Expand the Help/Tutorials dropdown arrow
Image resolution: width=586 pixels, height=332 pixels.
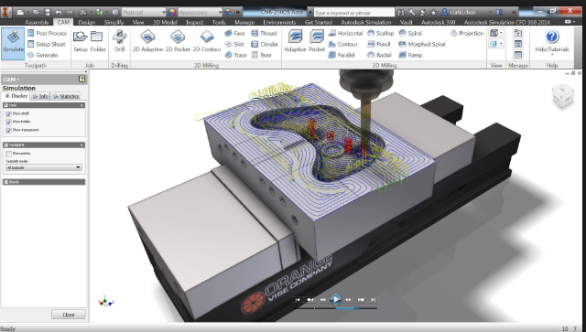pos(552,55)
